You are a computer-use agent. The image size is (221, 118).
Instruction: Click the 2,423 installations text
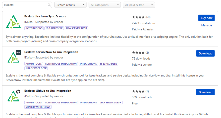pyautogui.click(x=144, y=23)
